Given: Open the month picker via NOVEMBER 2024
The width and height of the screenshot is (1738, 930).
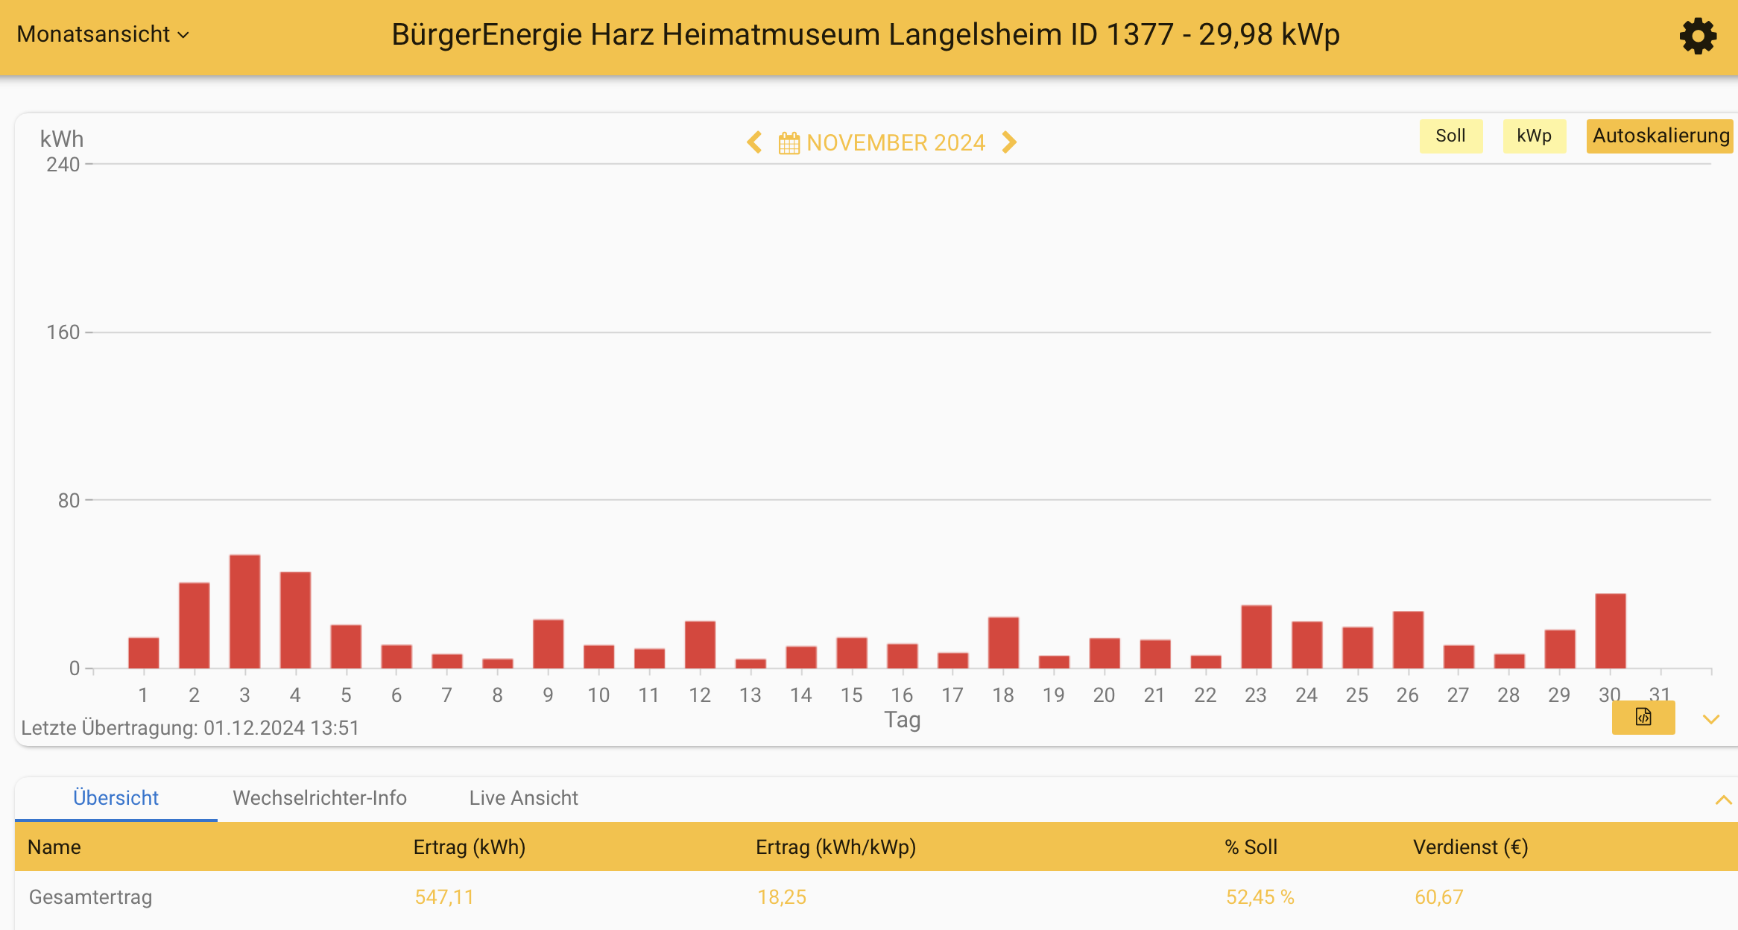Looking at the screenshot, I should click(x=897, y=142).
